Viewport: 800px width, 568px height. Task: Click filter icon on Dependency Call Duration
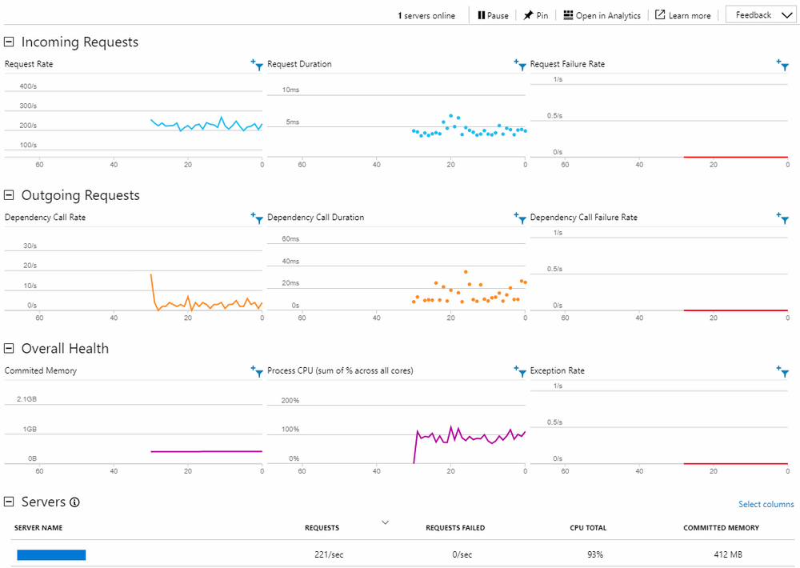[x=520, y=218]
